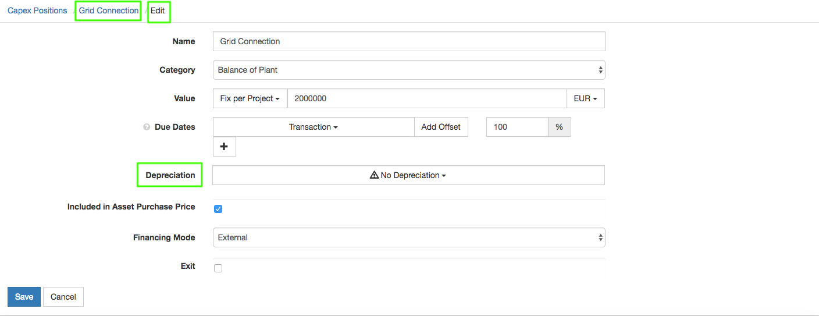Click the help icon beside Due Dates
The image size is (819, 316).
[147, 127]
